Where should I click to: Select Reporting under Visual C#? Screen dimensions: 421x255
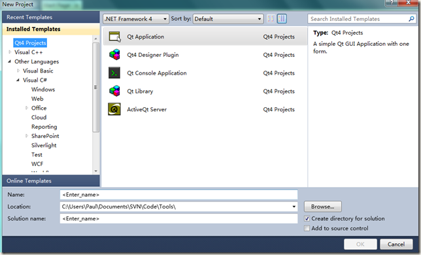coord(44,127)
